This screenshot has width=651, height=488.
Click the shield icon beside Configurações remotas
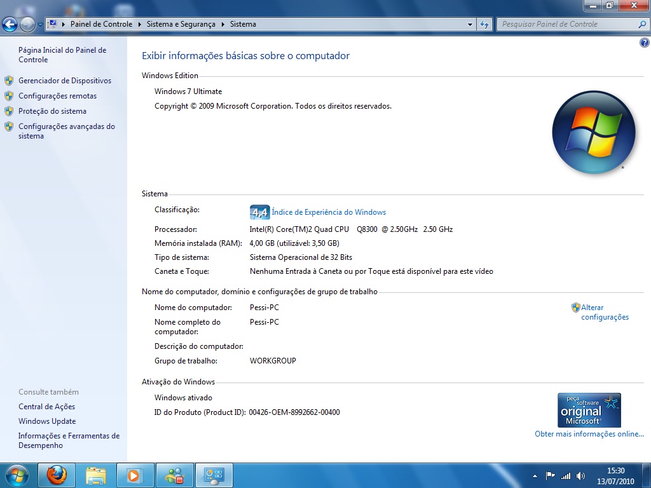pos(9,96)
